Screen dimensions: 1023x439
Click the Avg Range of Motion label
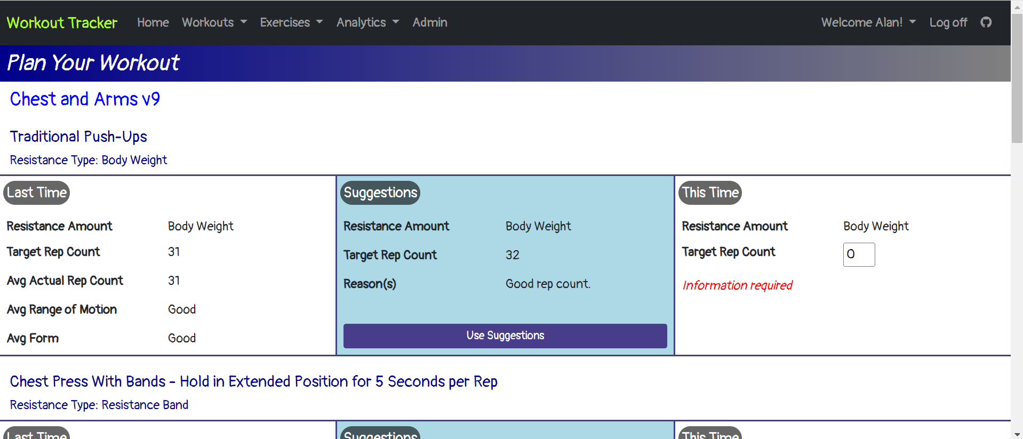tap(62, 309)
